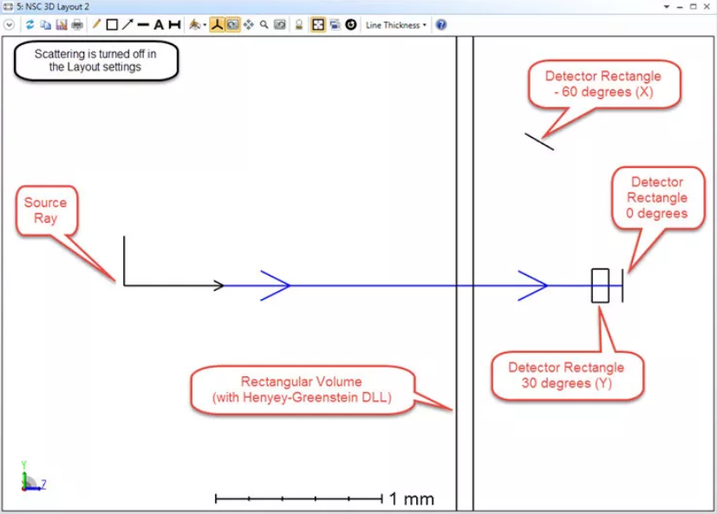The height and width of the screenshot is (514, 717).
Task: Toggle the highlighted fit-to-window button
Action: pyautogui.click(x=318, y=25)
